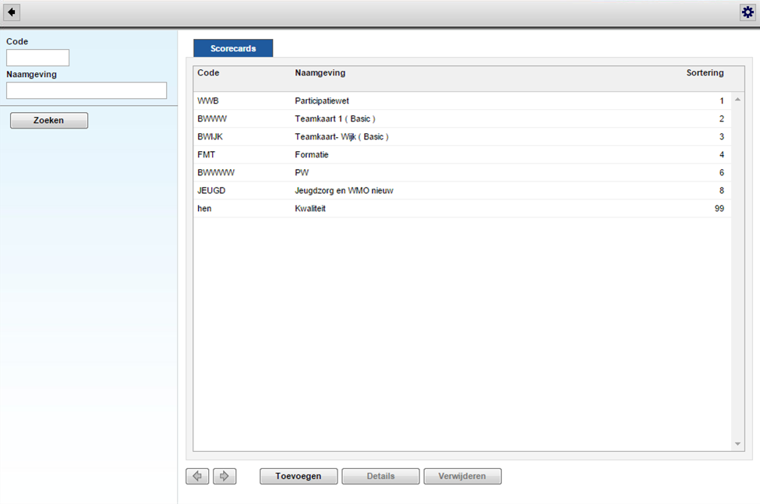Click the Verwijderen button

tap(462, 476)
